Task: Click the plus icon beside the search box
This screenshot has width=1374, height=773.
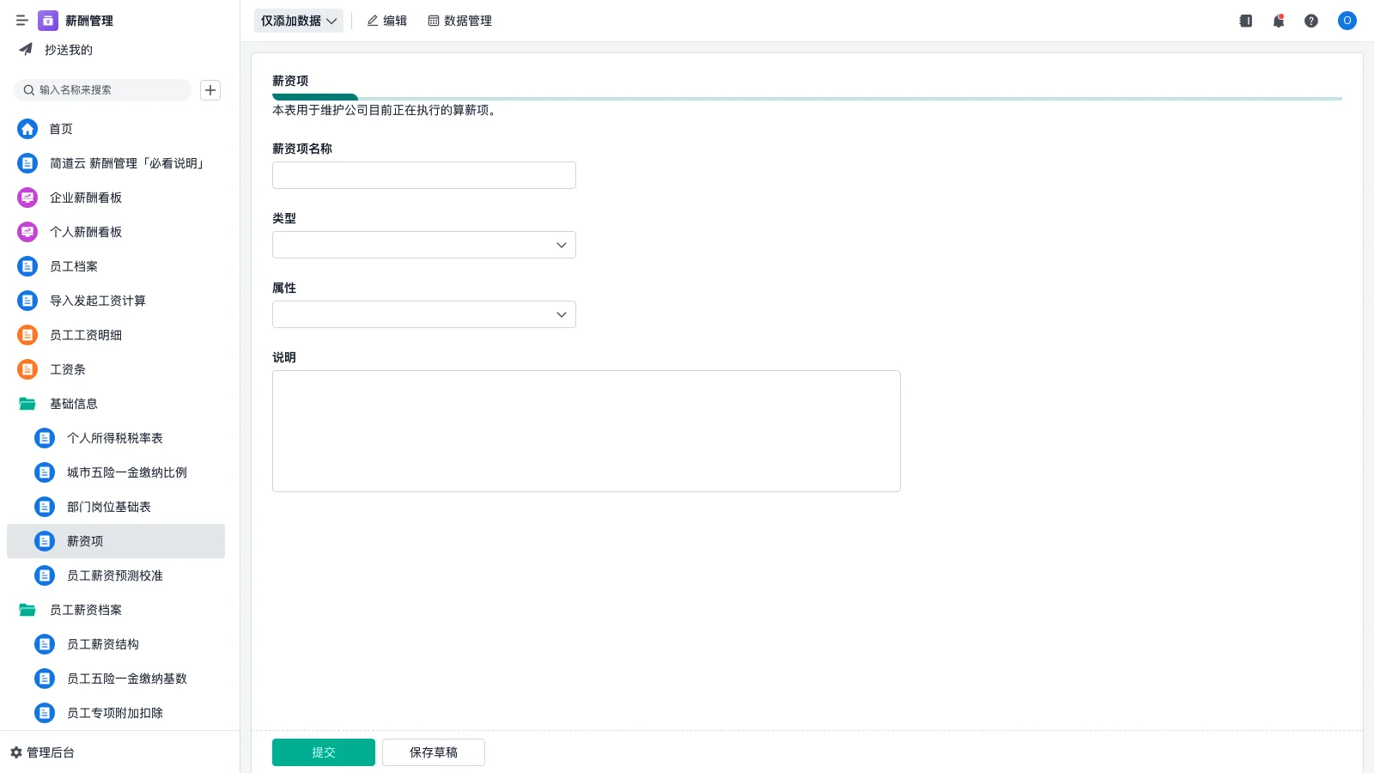Action: (x=210, y=90)
